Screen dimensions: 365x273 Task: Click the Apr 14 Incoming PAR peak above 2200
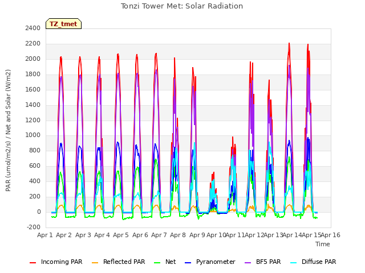[289, 44]
